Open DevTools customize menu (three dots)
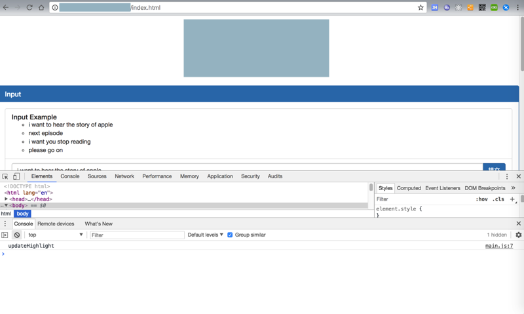Image resolution: width=524 pixels, height=314 pixels. 506,176
